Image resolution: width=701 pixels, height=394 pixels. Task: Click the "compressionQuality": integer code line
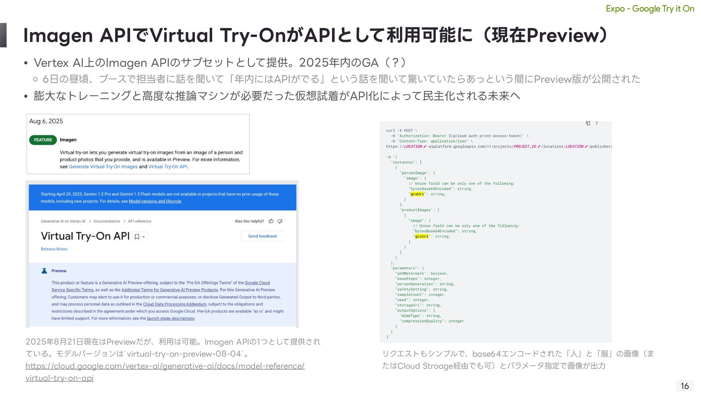[x=432, y=321]
